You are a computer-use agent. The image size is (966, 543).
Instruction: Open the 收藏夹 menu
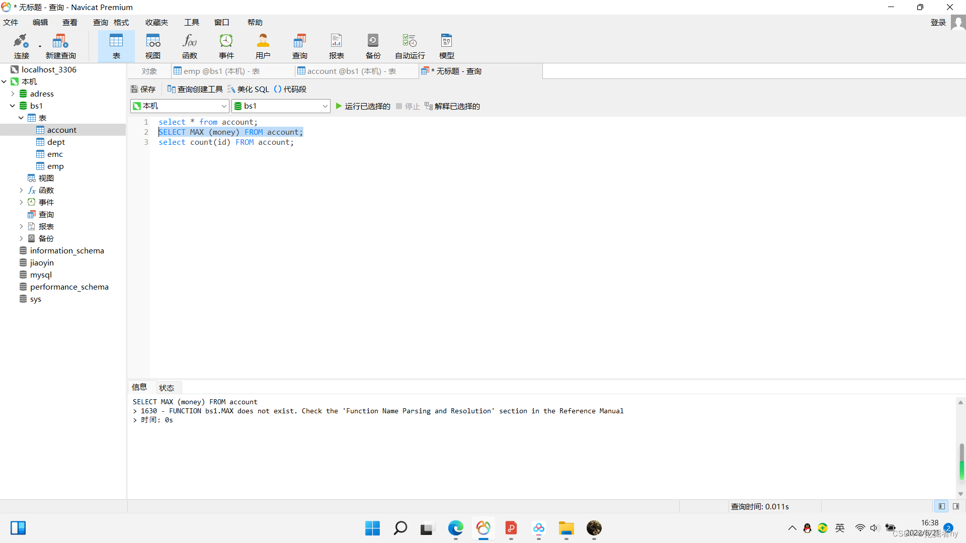click(156, 23)
